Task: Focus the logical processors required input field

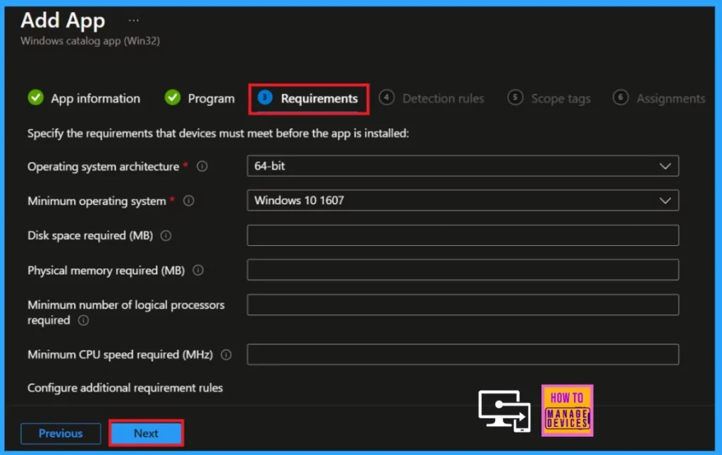Action: tap(463, 304)
